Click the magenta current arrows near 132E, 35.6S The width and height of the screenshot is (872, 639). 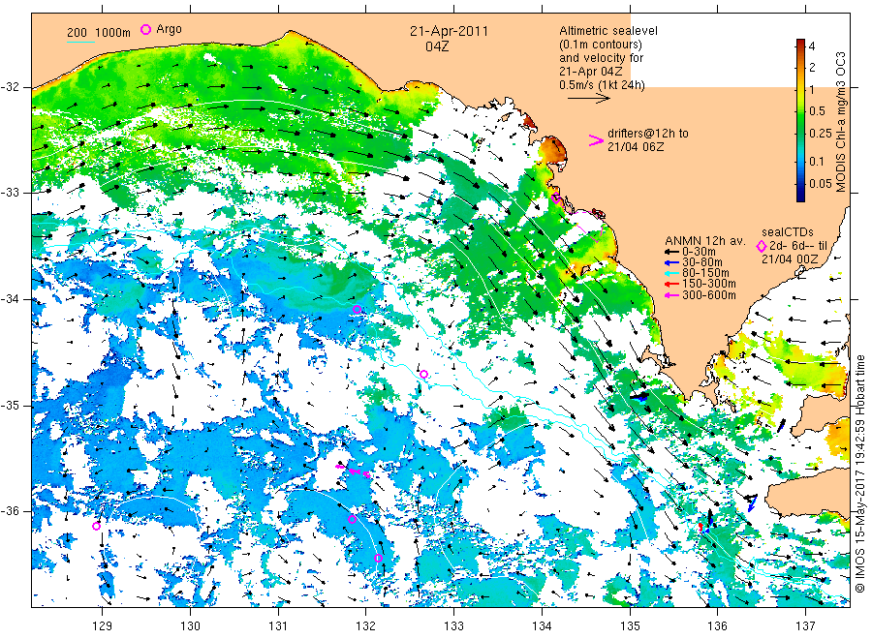(x=353, y=472)
